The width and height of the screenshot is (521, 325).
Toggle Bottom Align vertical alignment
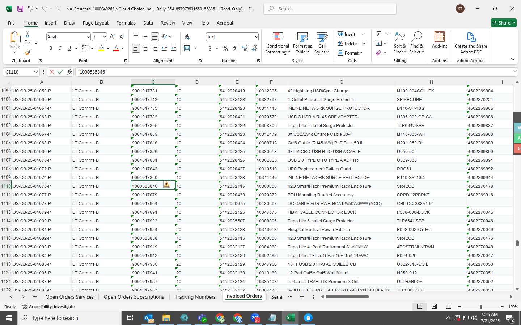155,36
